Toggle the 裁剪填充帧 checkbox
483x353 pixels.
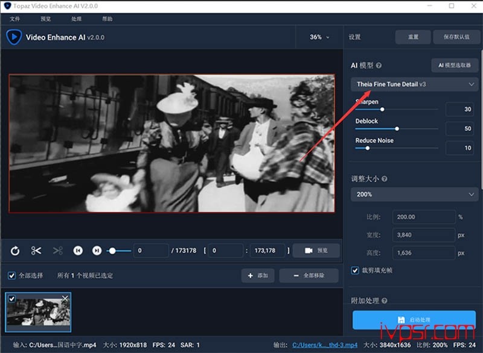(355, 270)
